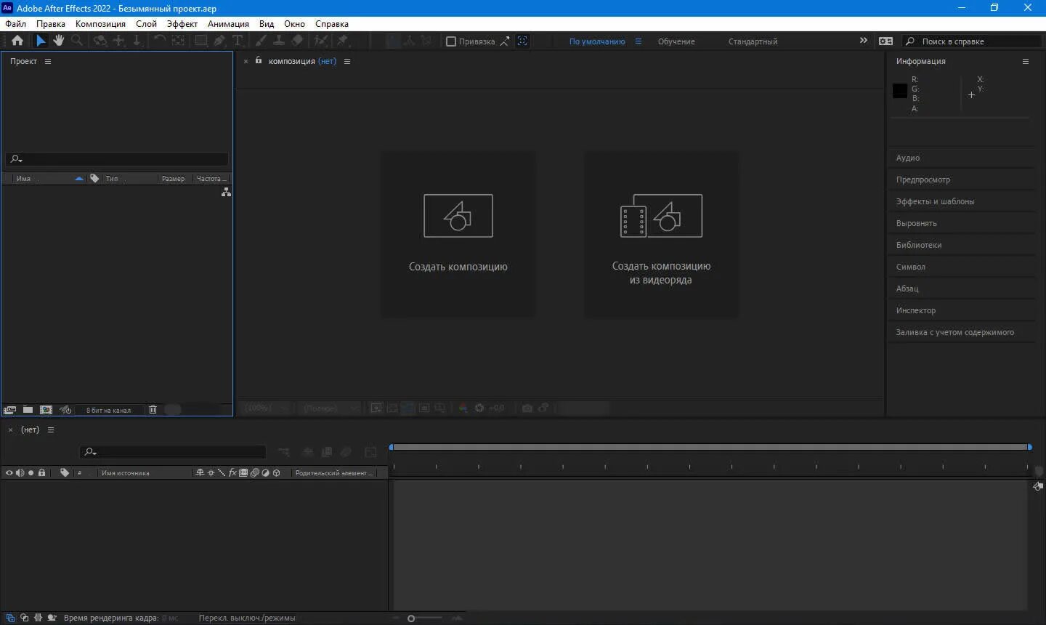
Task: Select the Pen tool
Action: coord(219,41)
